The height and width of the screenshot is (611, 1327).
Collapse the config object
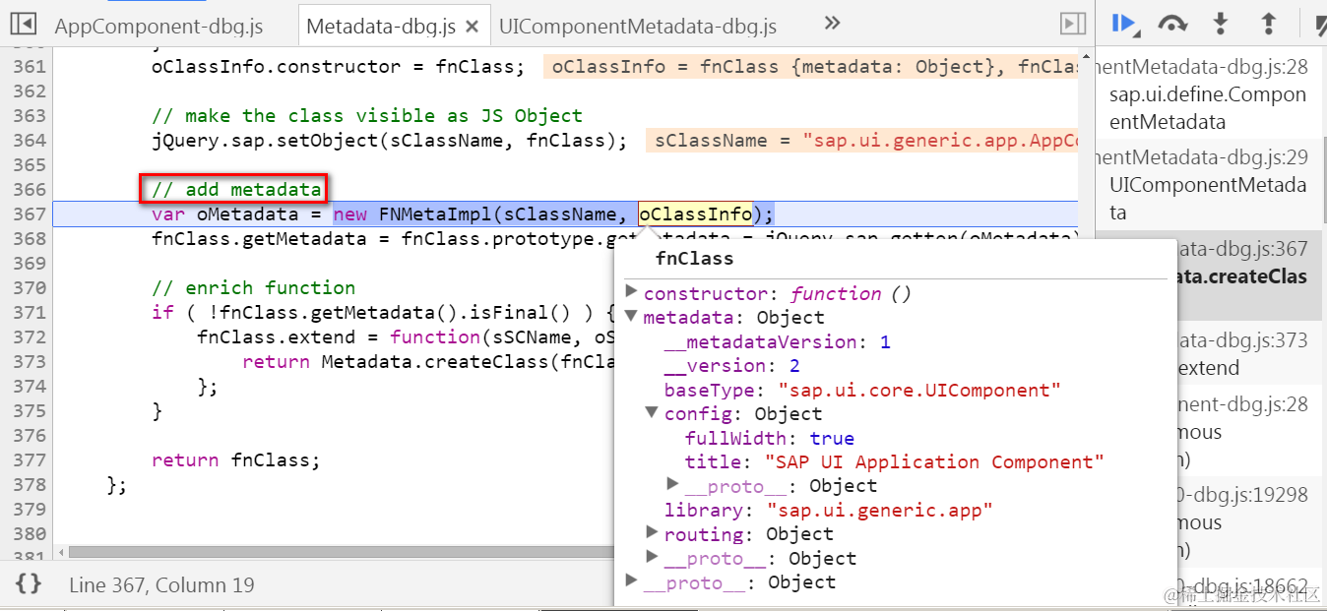(652, 413)
